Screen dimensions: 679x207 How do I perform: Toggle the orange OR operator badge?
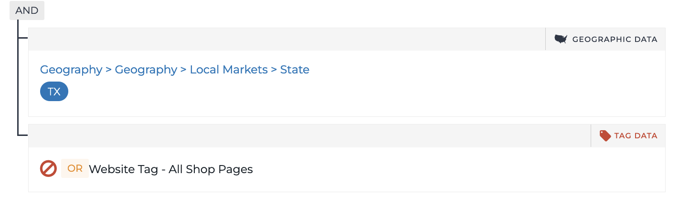coord(75,168)
